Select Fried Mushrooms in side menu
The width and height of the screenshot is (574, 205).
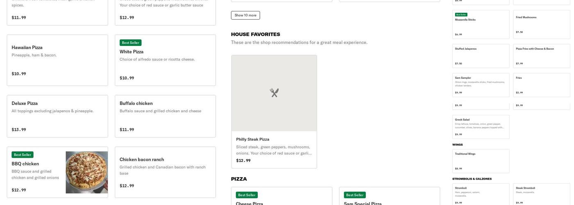[x=542, y=25]
